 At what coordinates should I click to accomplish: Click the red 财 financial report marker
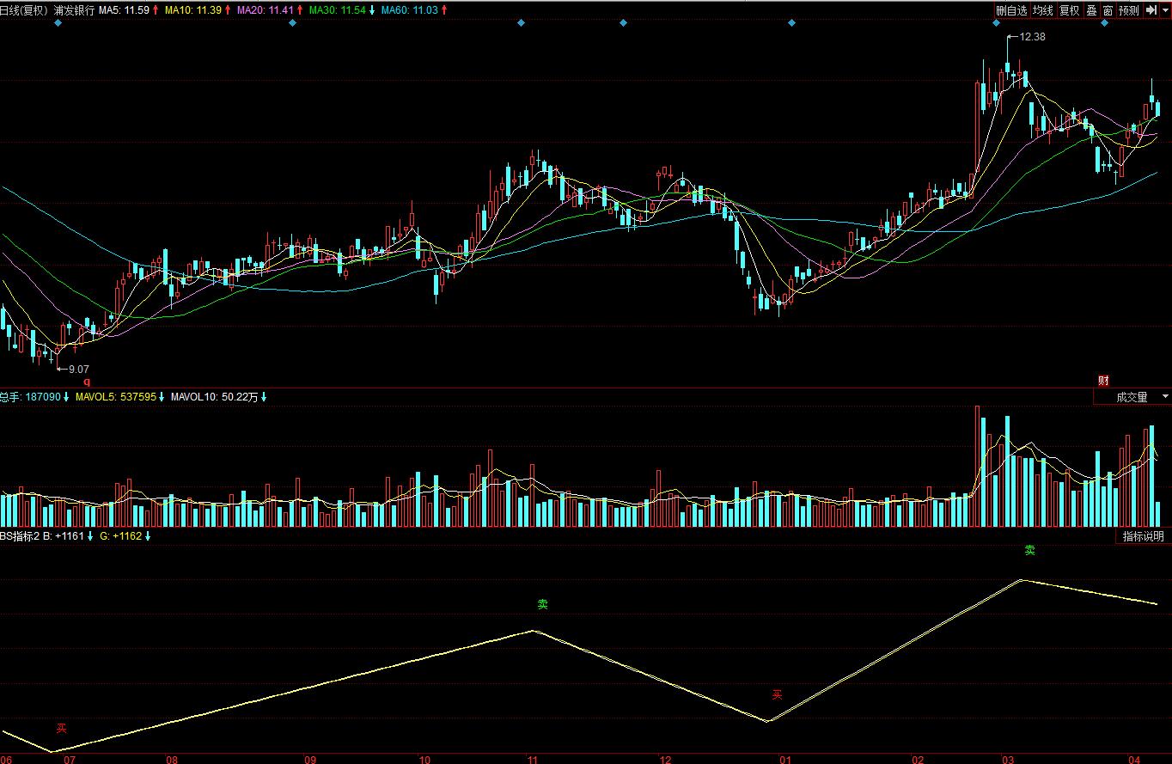point(1103,381)
